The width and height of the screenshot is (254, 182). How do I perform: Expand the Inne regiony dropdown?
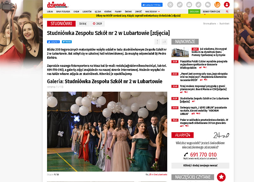coord(152,12)
